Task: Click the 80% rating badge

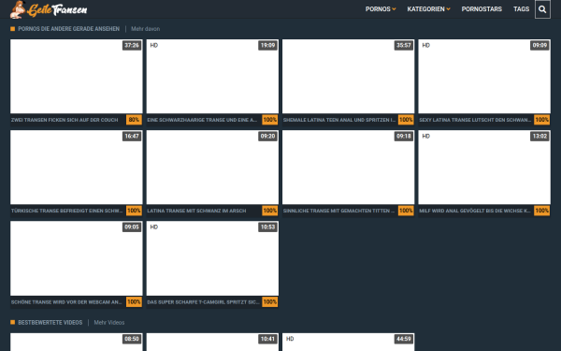Action: coord(134,120)
